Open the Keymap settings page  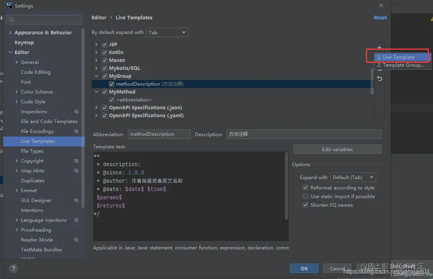click(24, 43)
